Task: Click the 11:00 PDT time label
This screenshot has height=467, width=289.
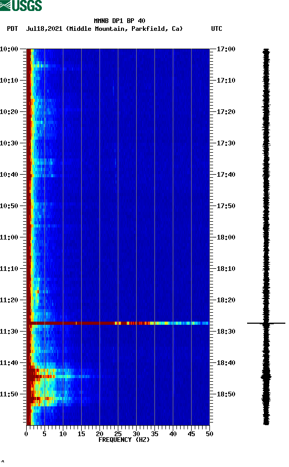Action: point(9,237)
